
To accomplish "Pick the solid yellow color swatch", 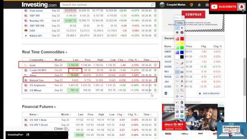I will (182, 43).
